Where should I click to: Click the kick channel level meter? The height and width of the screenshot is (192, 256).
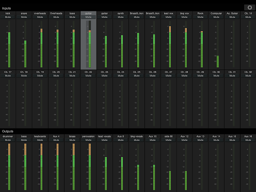coord(9,44)
